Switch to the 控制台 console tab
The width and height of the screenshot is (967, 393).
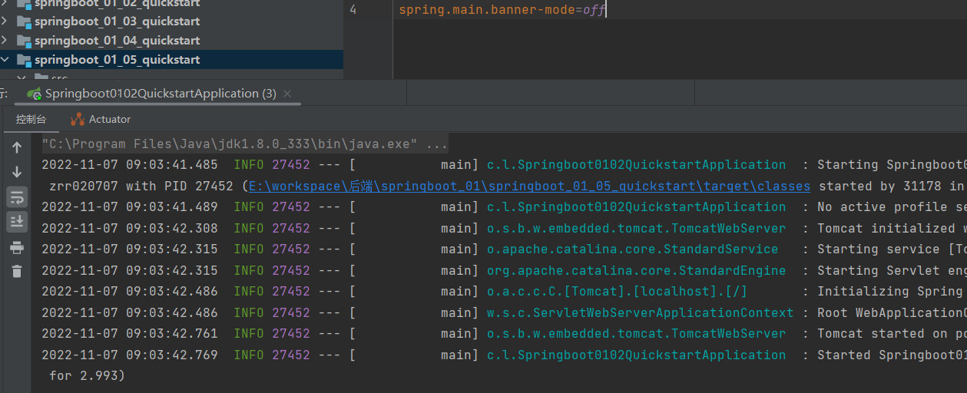point(31,119)
